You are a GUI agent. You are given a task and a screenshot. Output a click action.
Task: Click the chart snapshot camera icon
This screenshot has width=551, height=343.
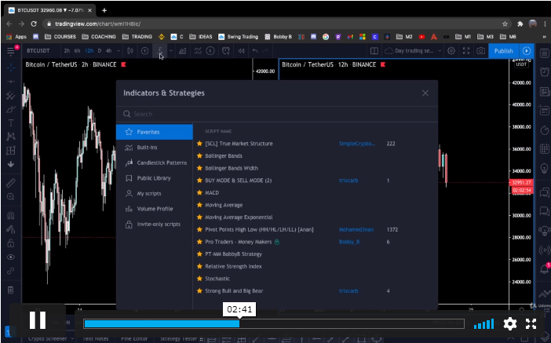click(x=480, y=51)
